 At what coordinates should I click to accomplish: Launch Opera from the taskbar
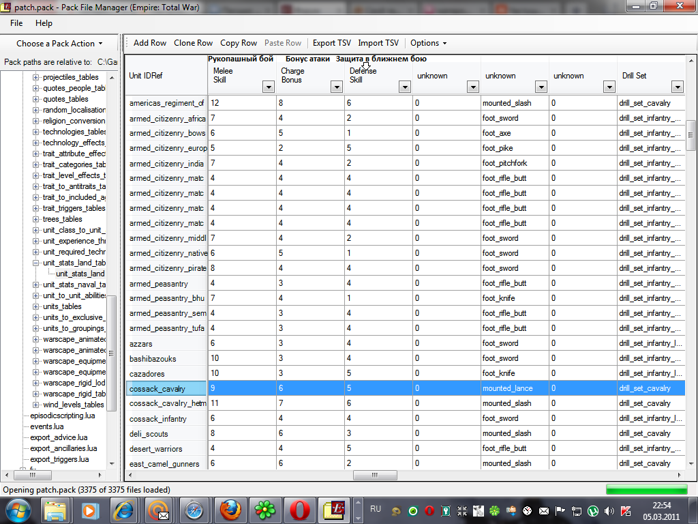pyautogui.click(x=300, y=510)
